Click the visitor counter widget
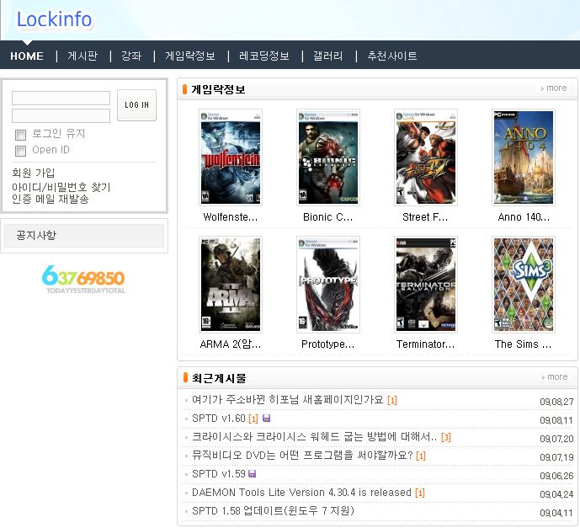The image size is (580, 528). 83,280
